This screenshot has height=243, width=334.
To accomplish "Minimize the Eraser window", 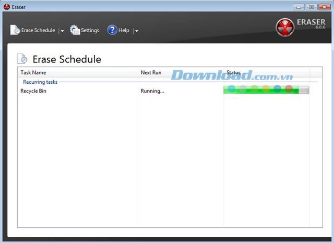I will pyautogui.click(x=300, y=7).
